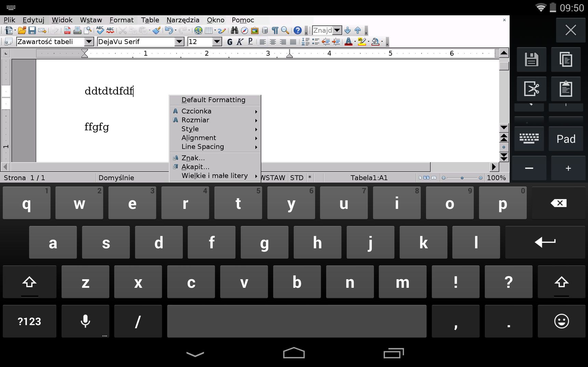Click the Format Paintbrush icon

click(156, 30)
